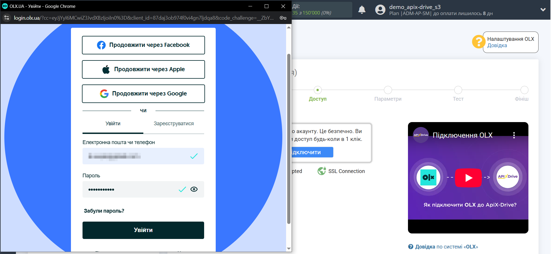
Task: Click the scrollbar down arrow in popup
Action: (x=289, y=249)
